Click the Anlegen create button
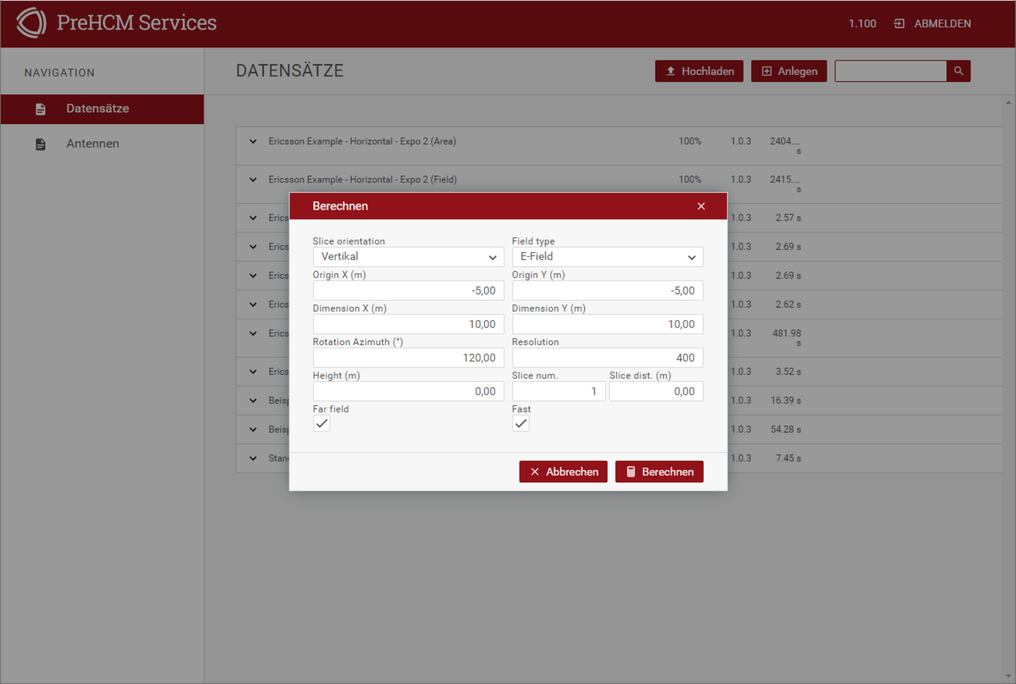The image size is (1016, 684). 789,71
